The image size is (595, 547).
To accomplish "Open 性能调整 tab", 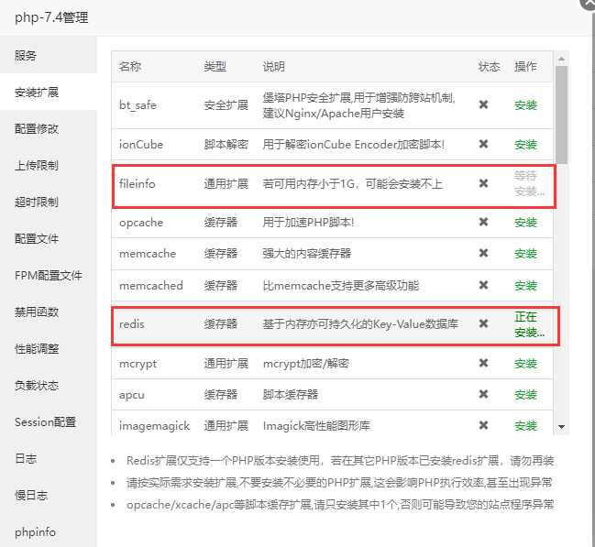I will pyautogui.click(x=49, y=348).
